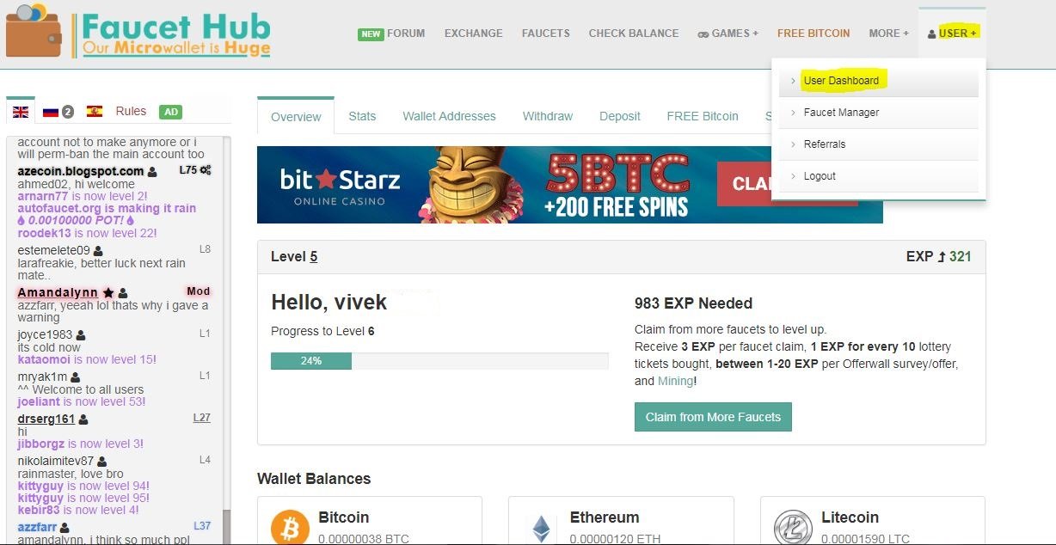1056x545 pixels.
Task: Click the bitStarz casino banner ad
Action: click(569, 185)
